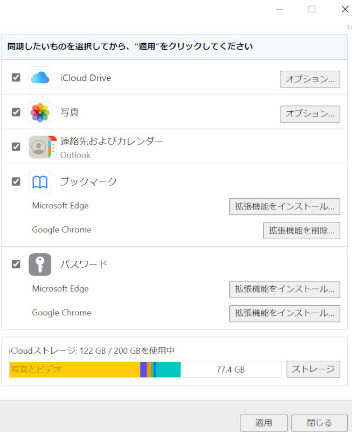Image resolution: width=352 pixels, height=432 pixels.
Task: Open iCloud Drive オプション button
Action: click(310, 79)
